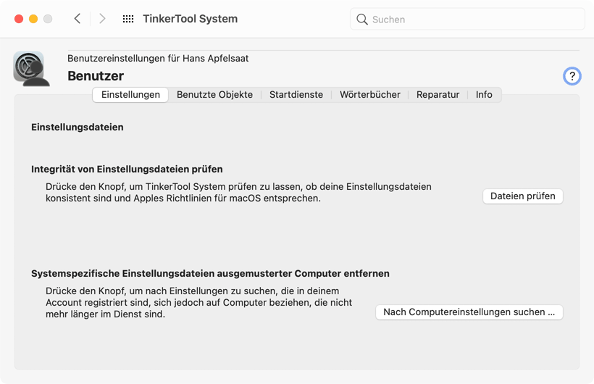
Task: Go back with the left chevron
Action: pos(78,19)
